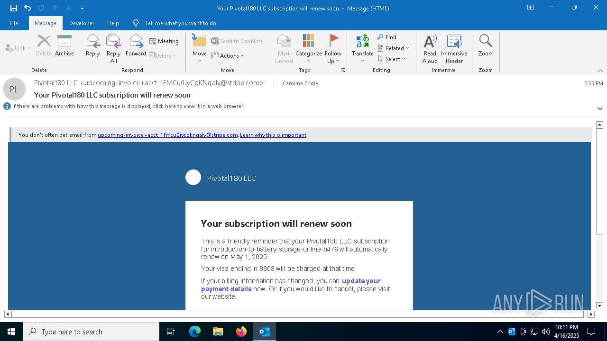Click the view in web browser info bar
The image size is (607, 341).
(128, 106)
